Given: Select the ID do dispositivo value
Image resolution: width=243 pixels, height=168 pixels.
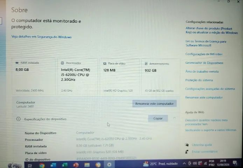Looking at the screenshot, I should click(x=106, y=158).
